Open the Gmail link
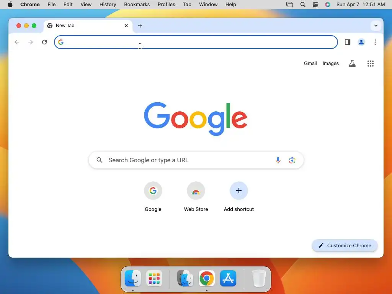The image size is (392, 294). point(310,64)
